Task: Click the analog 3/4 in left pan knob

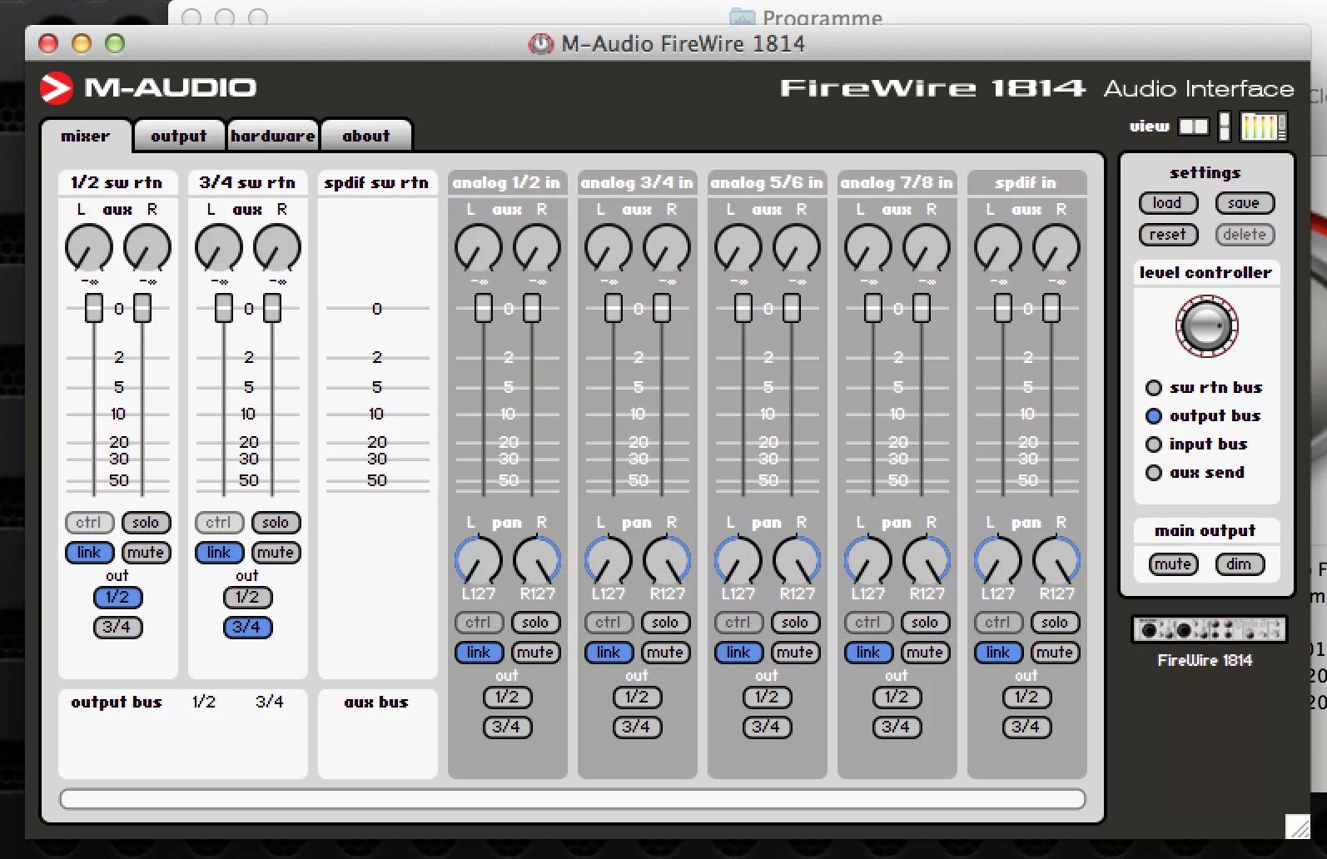Action: (x=609, y=559)
